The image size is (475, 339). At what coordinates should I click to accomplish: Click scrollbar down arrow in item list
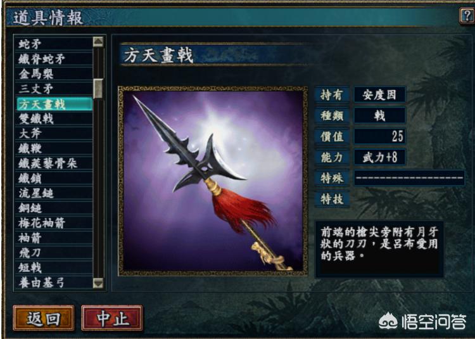[x=98, y=283]
